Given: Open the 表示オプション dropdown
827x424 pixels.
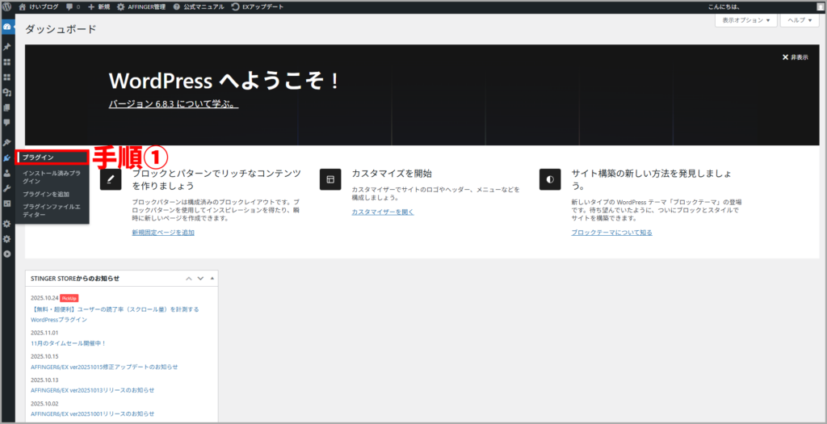Looking at the screenshot, I should click(x=745, y=20).
